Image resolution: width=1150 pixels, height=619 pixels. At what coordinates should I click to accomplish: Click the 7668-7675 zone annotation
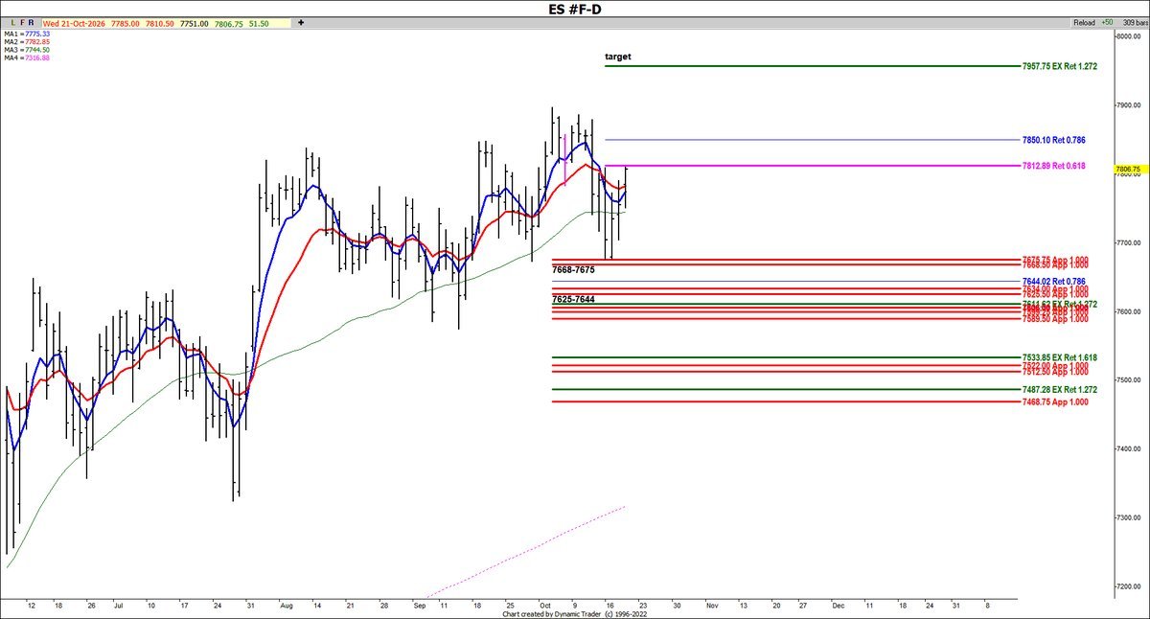tap(574, 270)
